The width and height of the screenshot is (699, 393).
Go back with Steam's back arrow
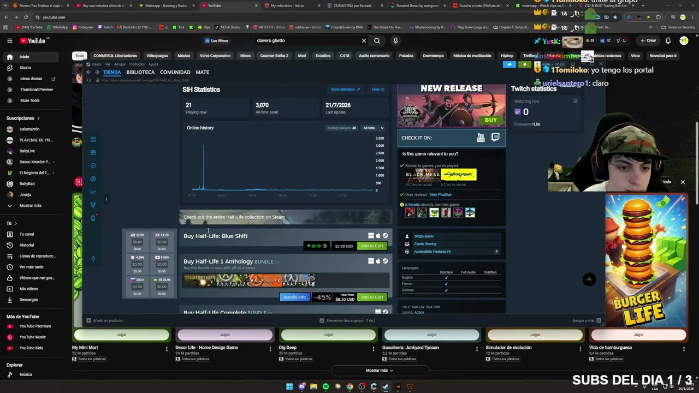(88, 72)
